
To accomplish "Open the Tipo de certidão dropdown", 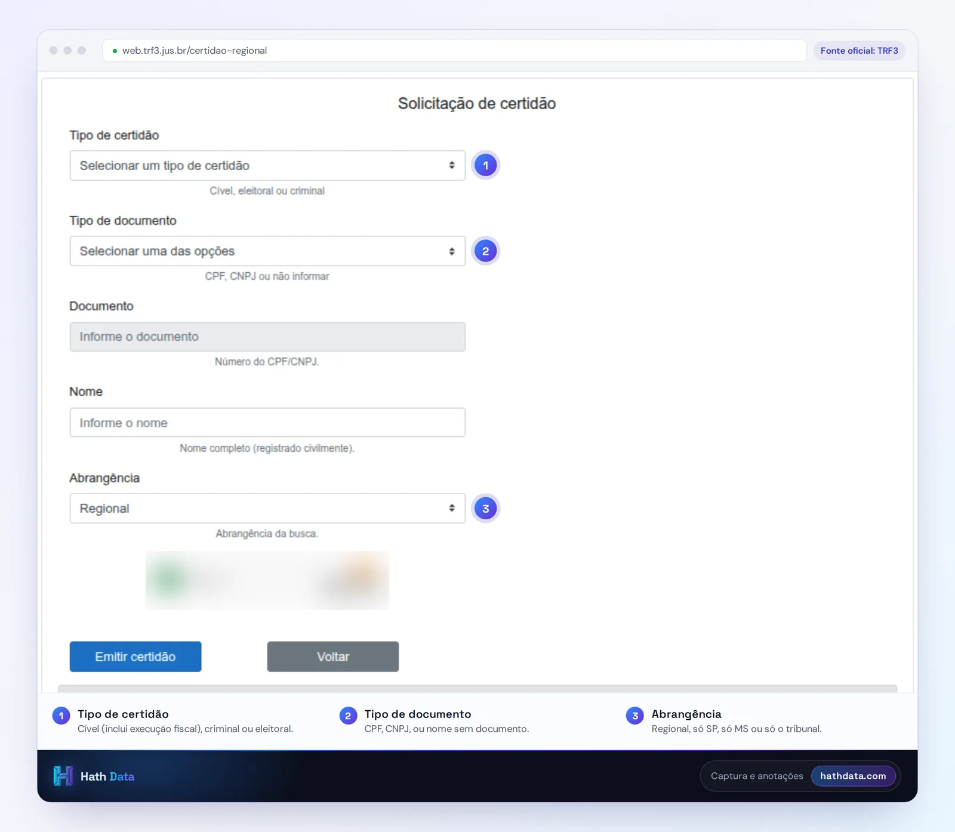I will 267,165.
